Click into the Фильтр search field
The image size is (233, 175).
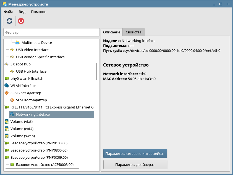point(51,32)
